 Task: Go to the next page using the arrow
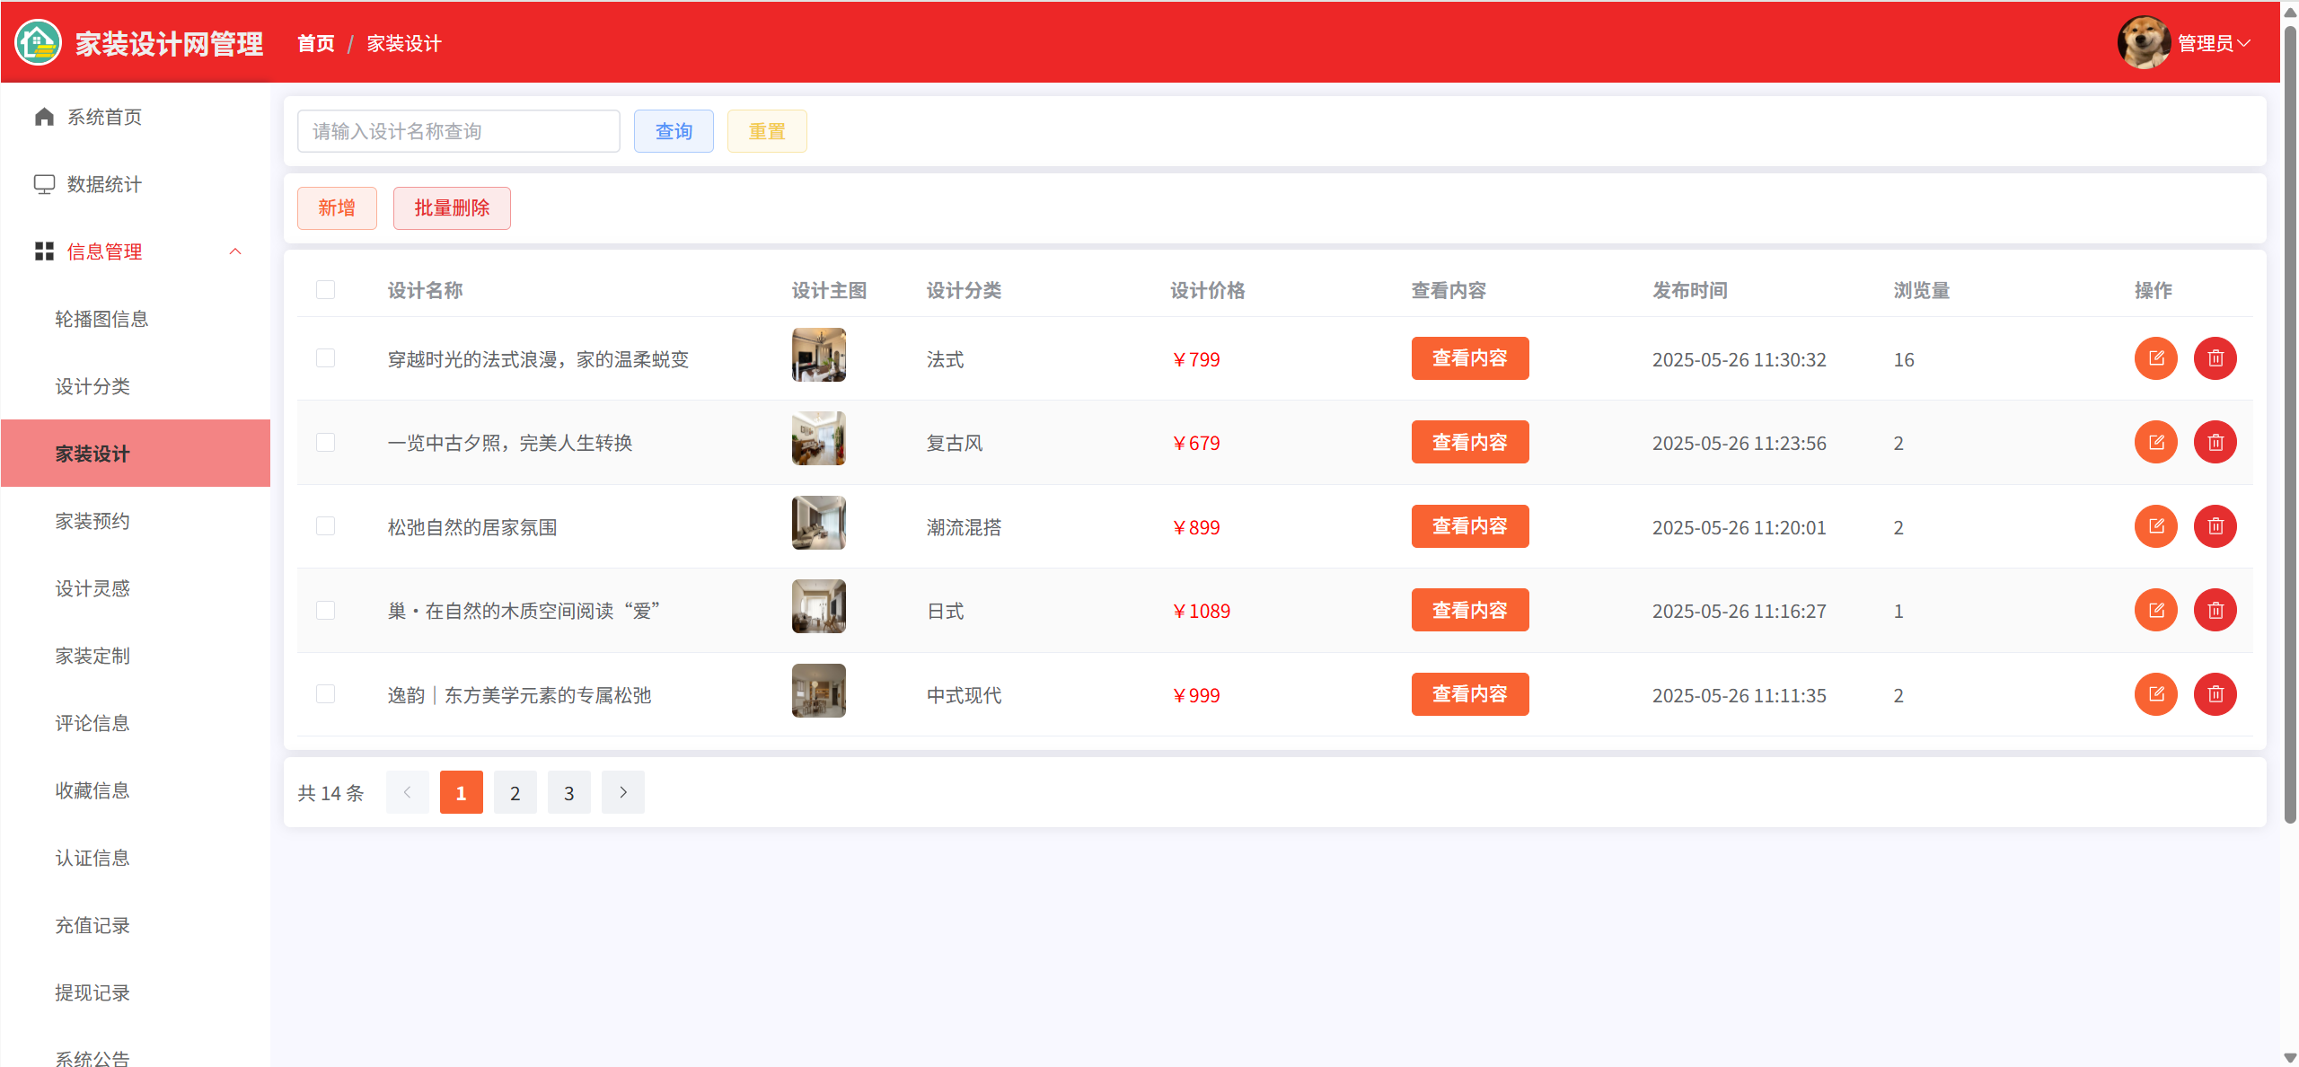[622, 792]
